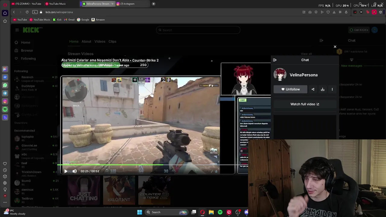This screenshot has height=217, width=386.
Task: Collapse the clip chat panel icon
Action: [x=274, y=60]
